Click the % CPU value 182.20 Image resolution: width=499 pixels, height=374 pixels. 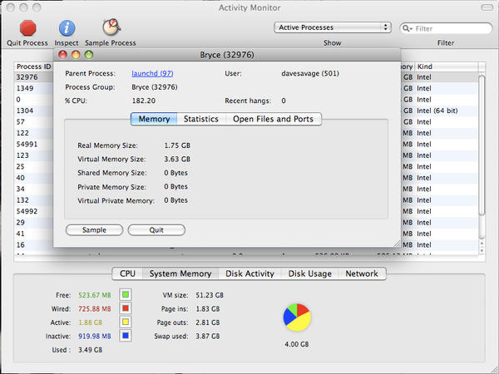144,101
